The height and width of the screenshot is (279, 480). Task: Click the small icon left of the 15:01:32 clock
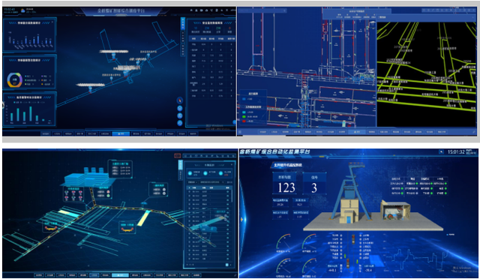[441, 151]
